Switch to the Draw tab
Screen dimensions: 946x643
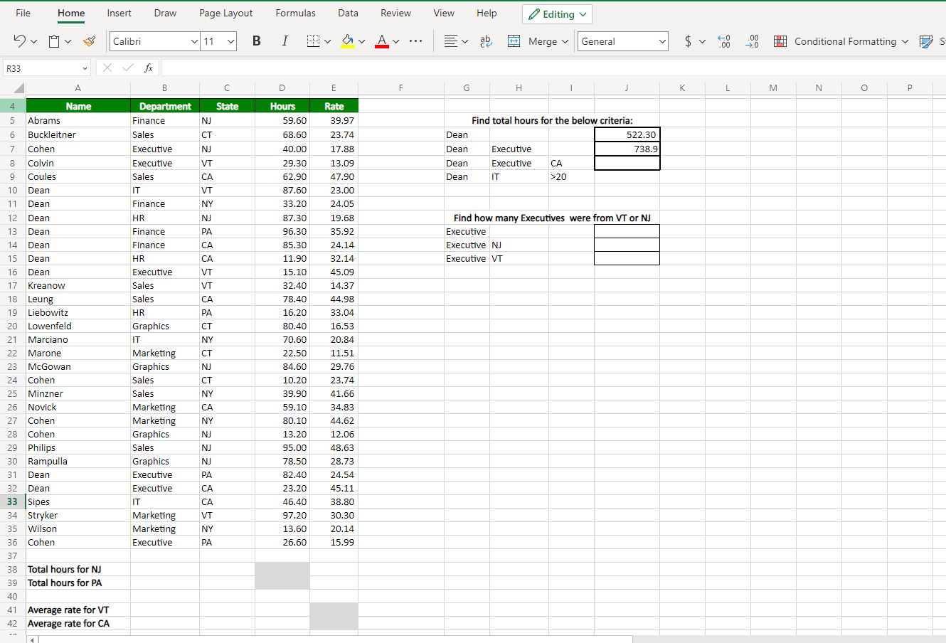tap(165, 13)
